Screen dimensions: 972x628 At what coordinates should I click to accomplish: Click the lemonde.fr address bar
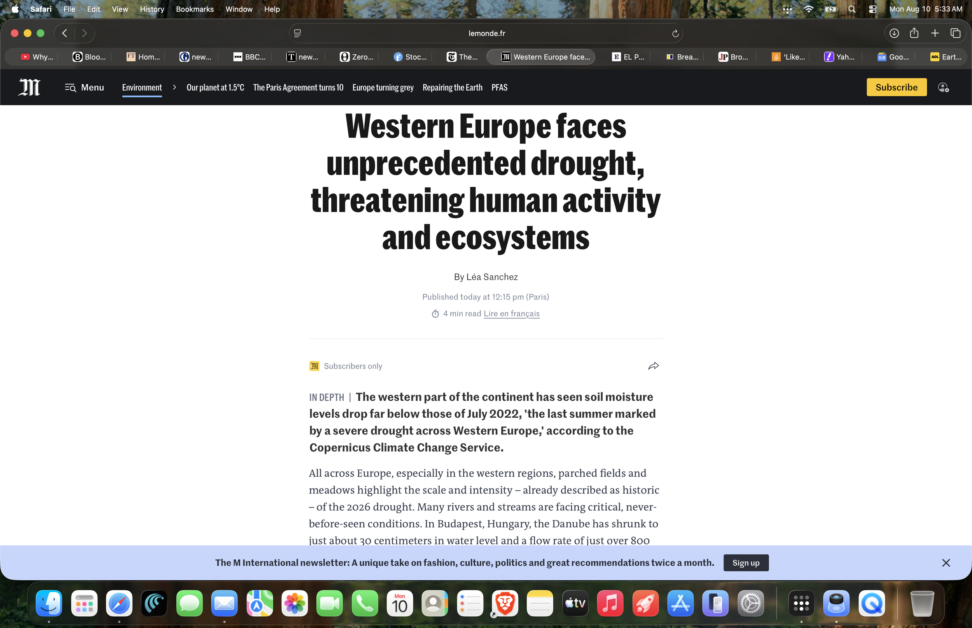click(486, 33)
